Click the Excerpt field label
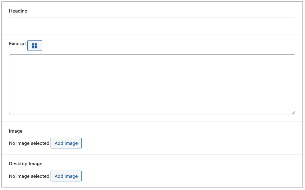The image size is (305, 190). [x=17, y=43]
